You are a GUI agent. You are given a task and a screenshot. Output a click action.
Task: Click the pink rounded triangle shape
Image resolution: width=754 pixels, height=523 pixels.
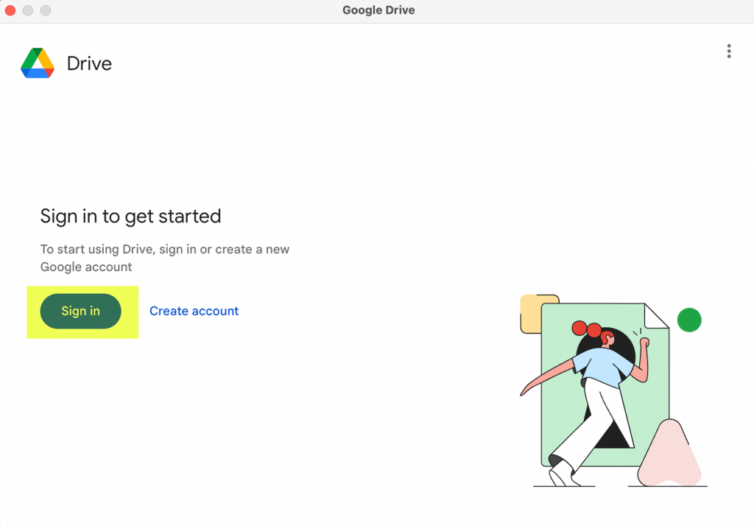[x=669, y=454]
